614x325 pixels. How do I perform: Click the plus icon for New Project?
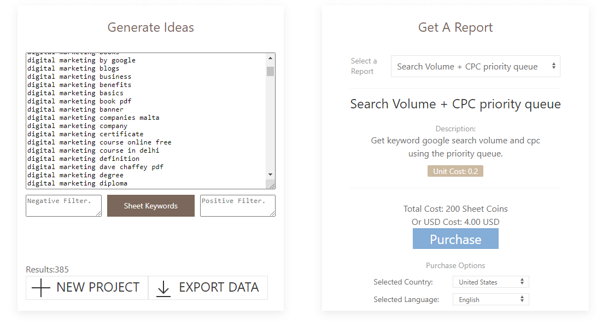(40, 288)
